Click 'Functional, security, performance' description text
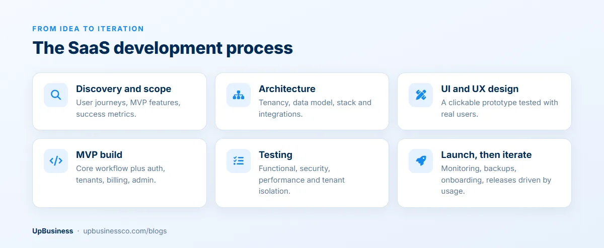Screen dimensions: 604x248 pyautogui.click(x=301, y=180)
